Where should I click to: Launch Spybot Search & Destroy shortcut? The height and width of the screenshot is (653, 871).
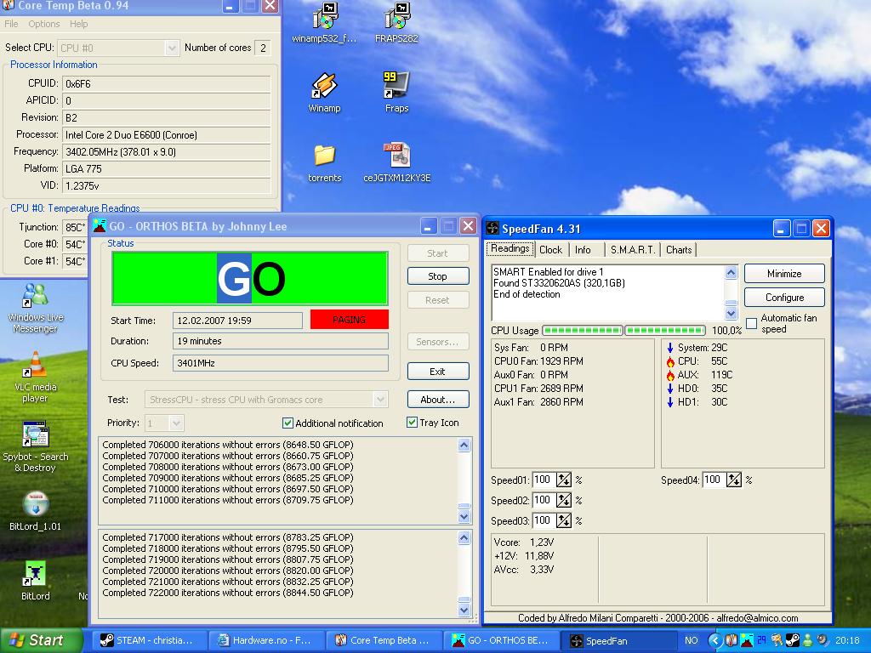point(35,447)
